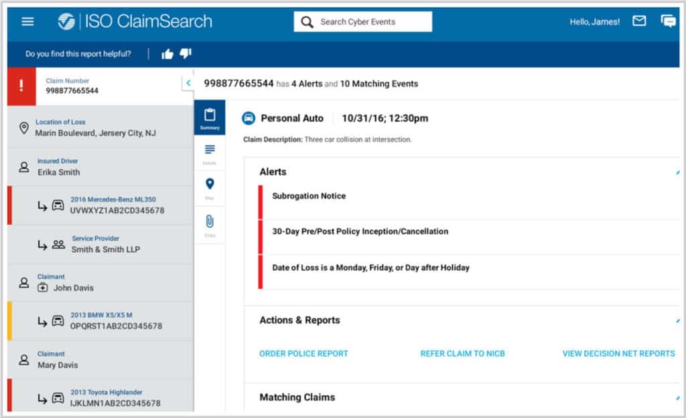Collapse the left claim sidebar panel
Screen dimensions: 686x418
(x=188, y=83)
